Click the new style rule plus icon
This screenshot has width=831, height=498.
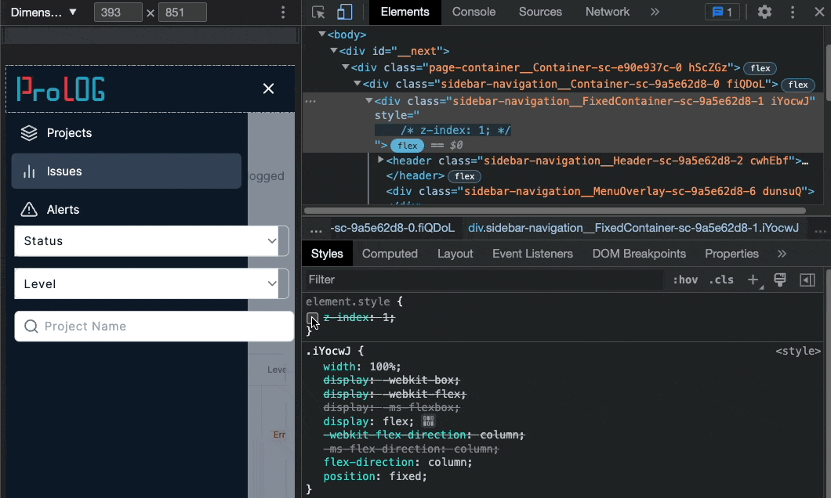click(x=753, y=280)
